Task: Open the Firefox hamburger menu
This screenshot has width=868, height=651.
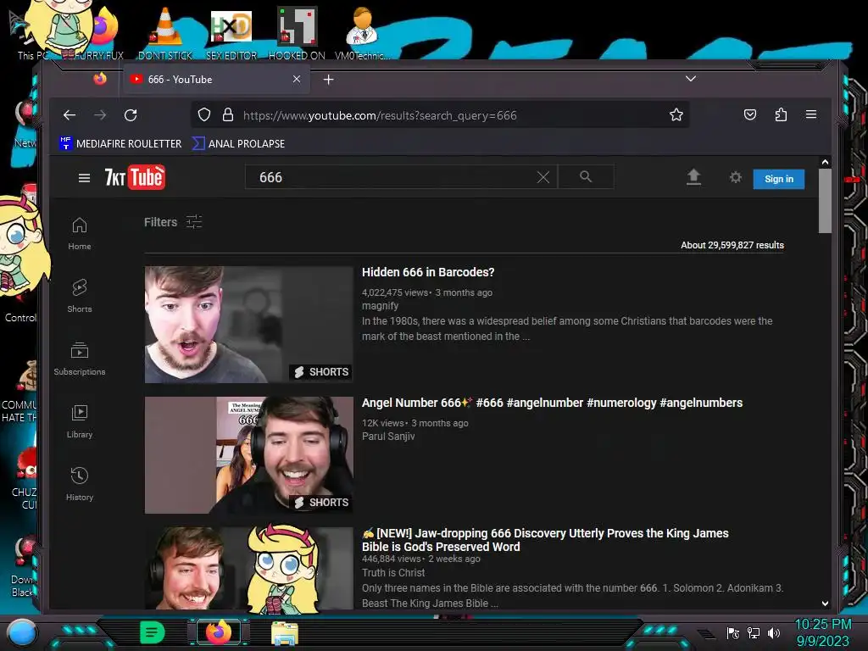Action: [x=811, y=114]
